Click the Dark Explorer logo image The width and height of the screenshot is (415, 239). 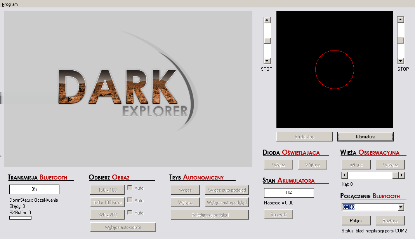click(128, 89)
